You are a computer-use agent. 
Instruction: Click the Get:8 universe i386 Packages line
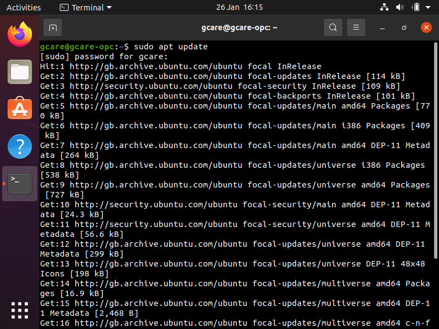(x=232, y=165)
